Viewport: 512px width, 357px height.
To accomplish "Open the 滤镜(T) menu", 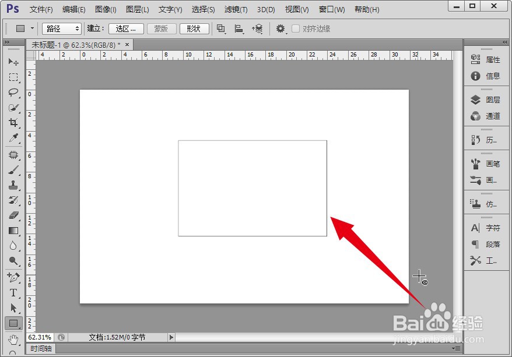I will (236, 10).
